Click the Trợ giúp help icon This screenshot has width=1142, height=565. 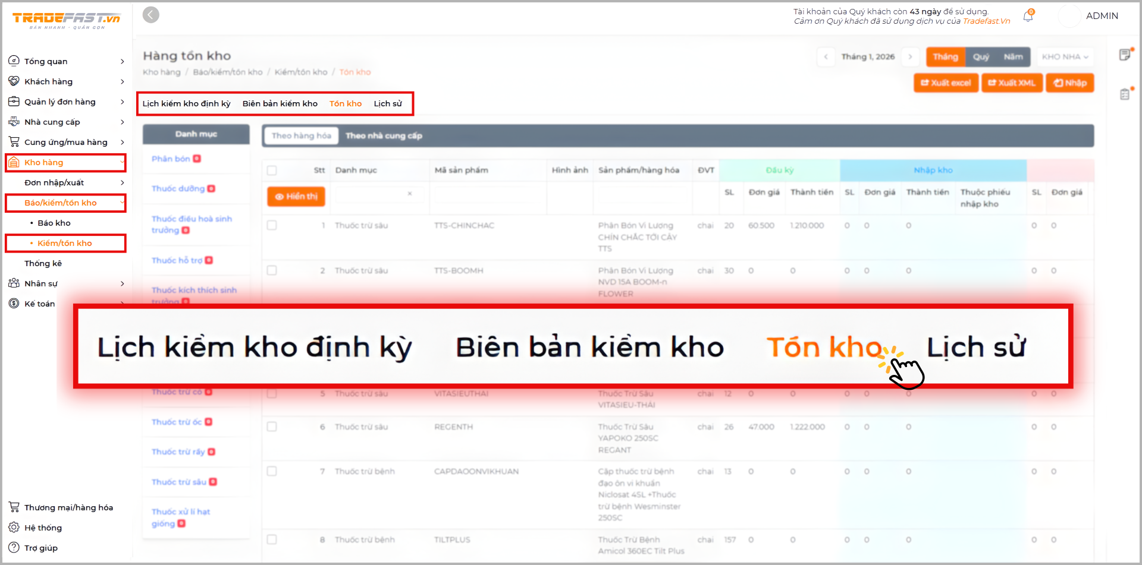point(14,548)
